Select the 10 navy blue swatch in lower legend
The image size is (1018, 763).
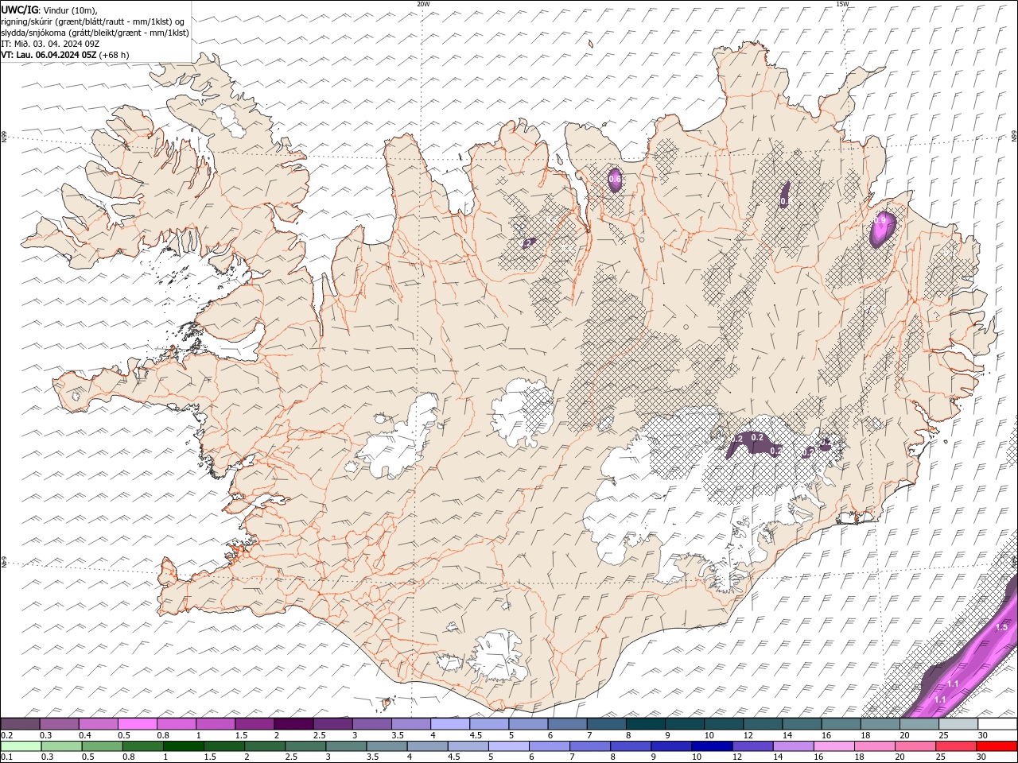point(711,746)
